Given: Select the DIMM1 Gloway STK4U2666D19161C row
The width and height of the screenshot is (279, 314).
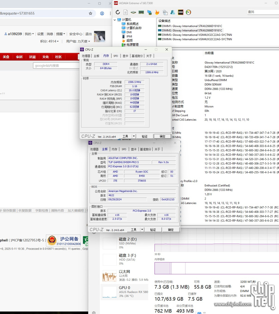Looking at the screenshot, I should click(190, 26).
